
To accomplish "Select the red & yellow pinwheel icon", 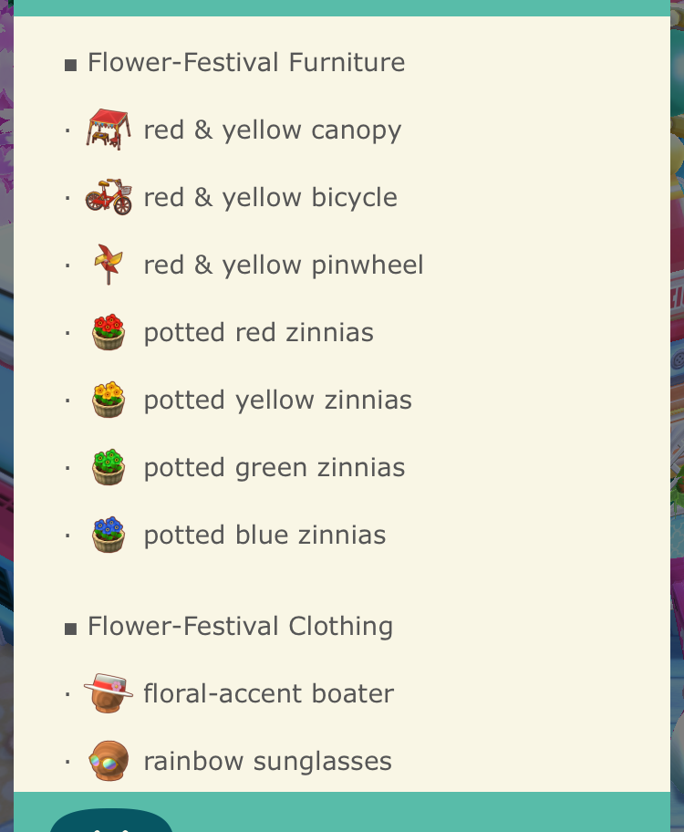I will pos(108,265).
